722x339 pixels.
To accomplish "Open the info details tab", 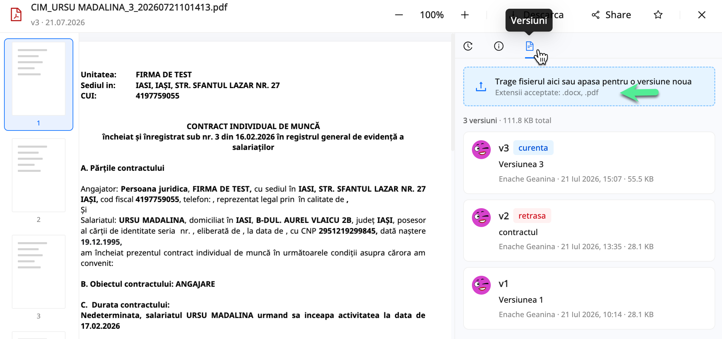I will 498,46.
